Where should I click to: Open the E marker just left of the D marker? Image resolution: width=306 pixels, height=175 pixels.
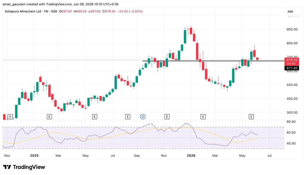coord(127,117)
